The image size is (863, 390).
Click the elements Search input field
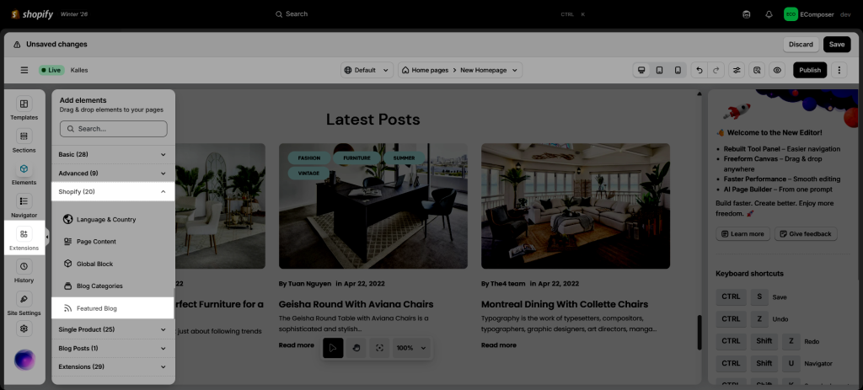pos(114,129)
